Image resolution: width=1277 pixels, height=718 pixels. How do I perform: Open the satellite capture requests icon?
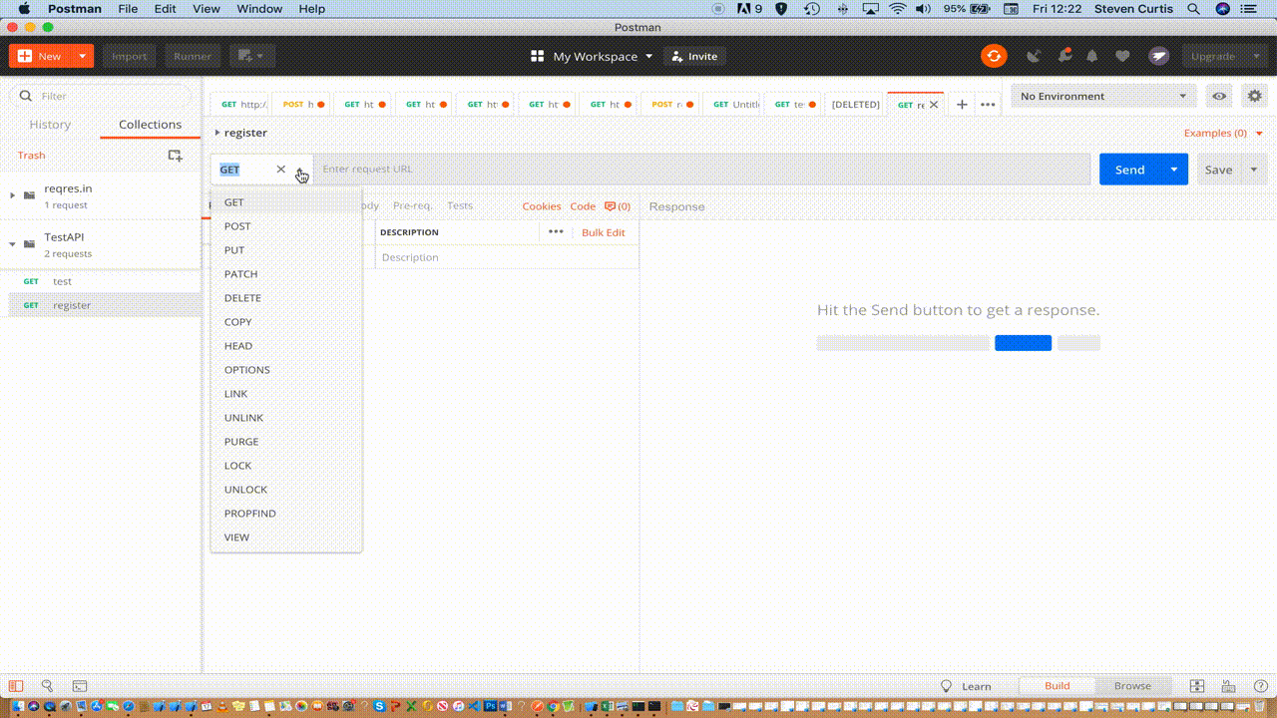1034,56
